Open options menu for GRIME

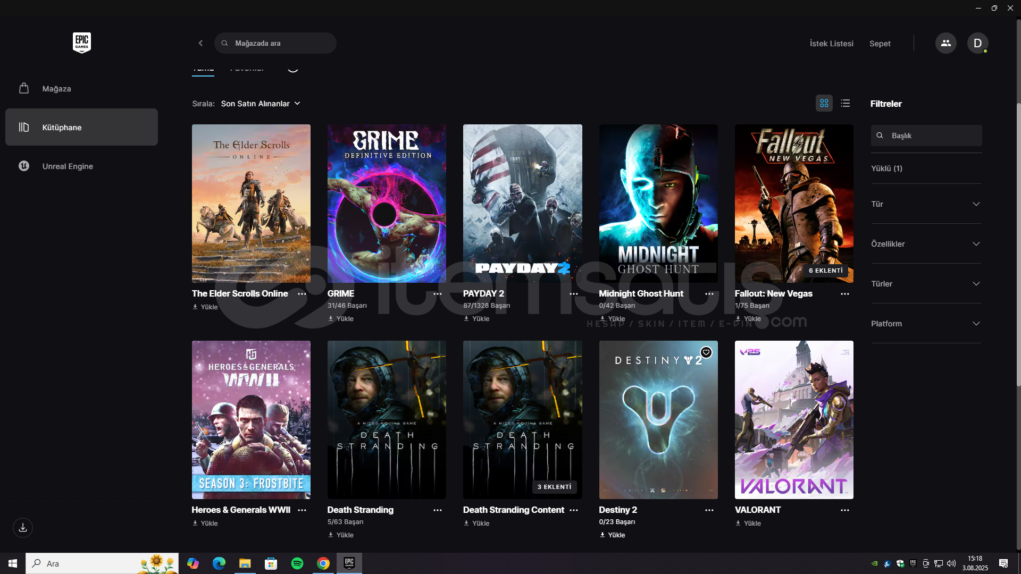click(x=438, y=294)
